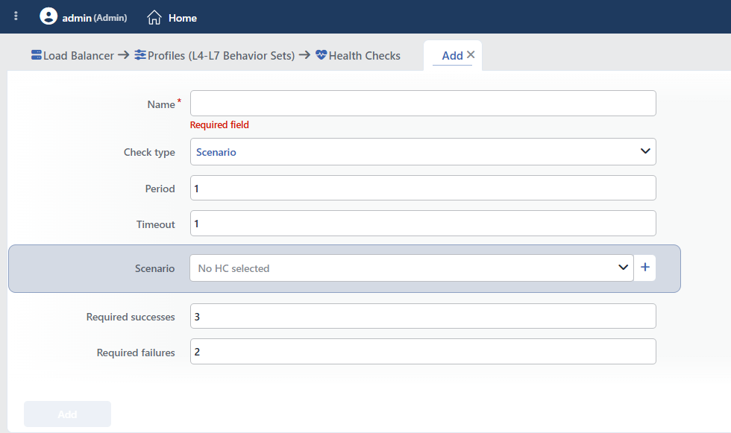731x433 pixels.
Task: Click the Timeout label
Action: click(x=155, y=224)
